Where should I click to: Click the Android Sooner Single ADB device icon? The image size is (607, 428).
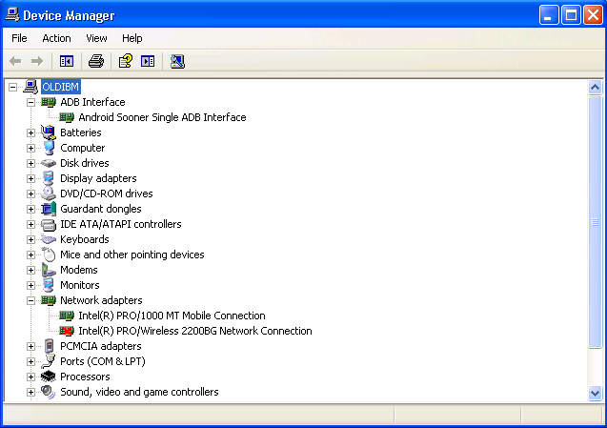pos(67,117)
